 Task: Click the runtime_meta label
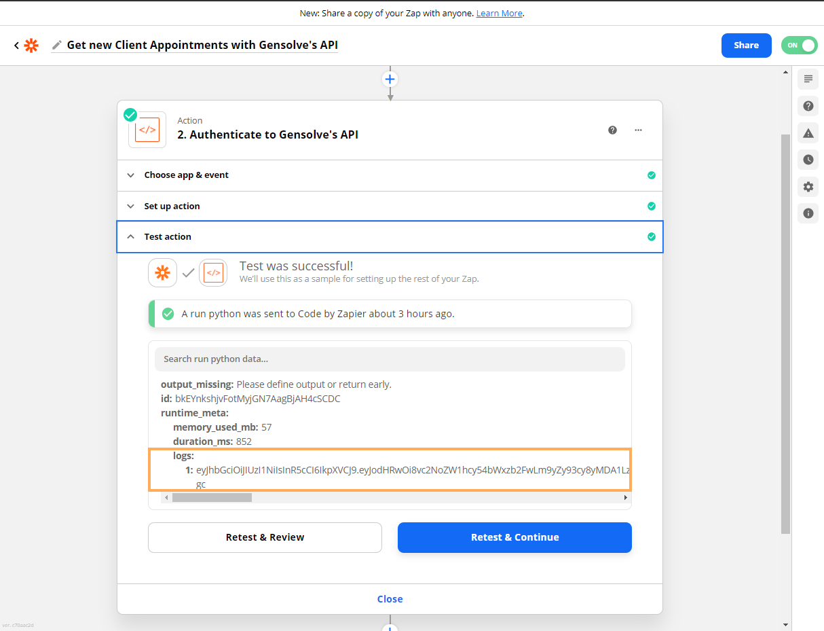point(195,413)
